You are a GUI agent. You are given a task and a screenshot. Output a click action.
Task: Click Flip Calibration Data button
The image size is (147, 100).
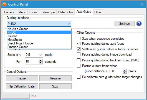tap(22, 86)
